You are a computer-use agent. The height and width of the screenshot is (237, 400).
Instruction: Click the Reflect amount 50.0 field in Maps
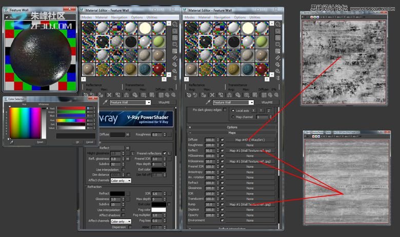coord(211,150)
